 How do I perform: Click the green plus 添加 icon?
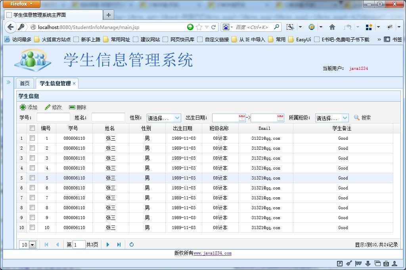(x=23, y=107)
